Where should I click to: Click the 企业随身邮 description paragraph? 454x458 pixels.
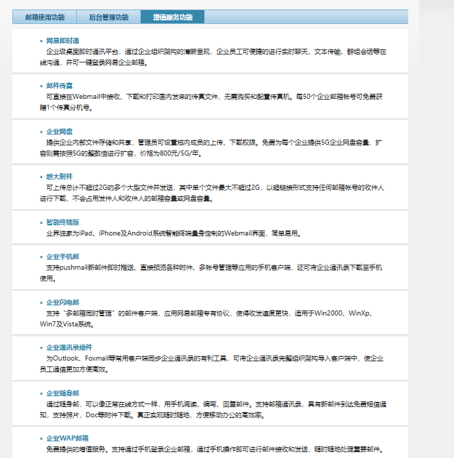tap(213, 410)
